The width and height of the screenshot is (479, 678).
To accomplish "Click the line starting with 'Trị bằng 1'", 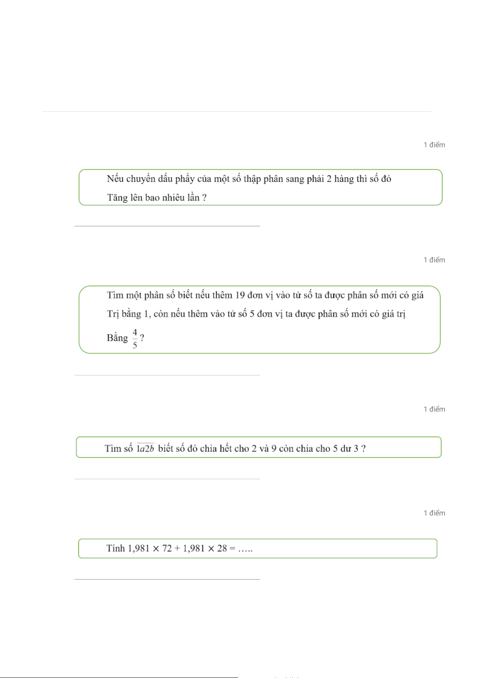I will pyautogui.click(x=256, y=314).
